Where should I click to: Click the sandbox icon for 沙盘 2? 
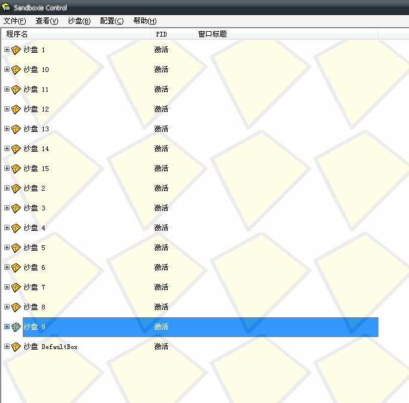(16, 188)
